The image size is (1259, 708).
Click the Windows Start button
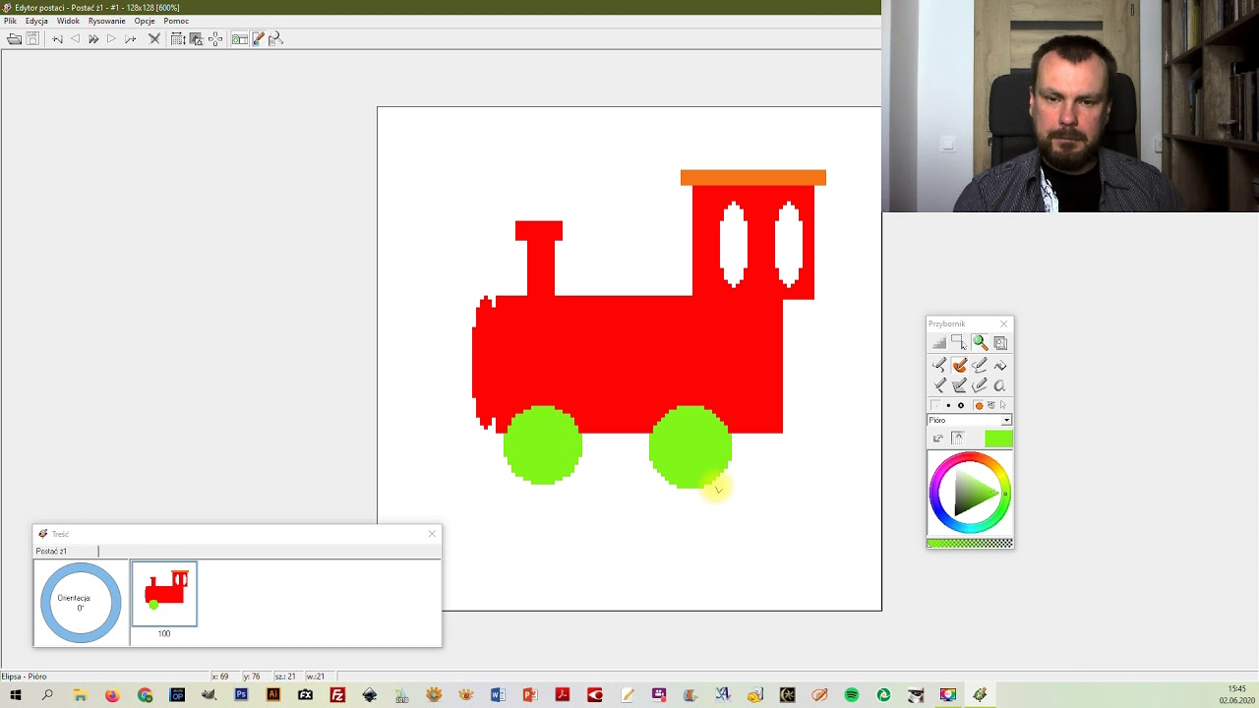[16, 695]
